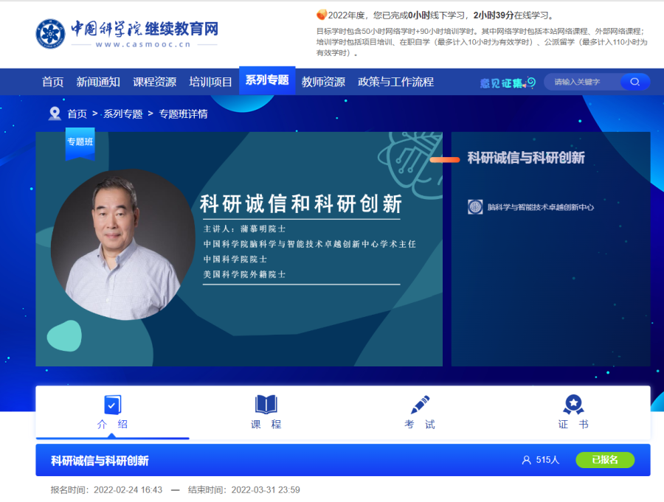Click the magnifier search button
This screenshot has width=664, height=502.
(634, 82)
